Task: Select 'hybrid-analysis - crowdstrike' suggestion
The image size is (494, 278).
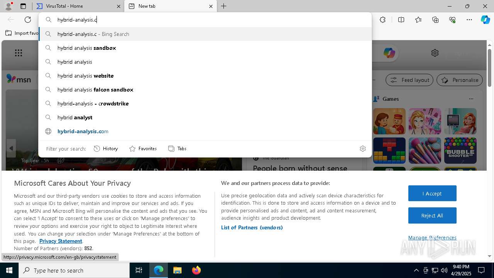Action: coord(205,103)
